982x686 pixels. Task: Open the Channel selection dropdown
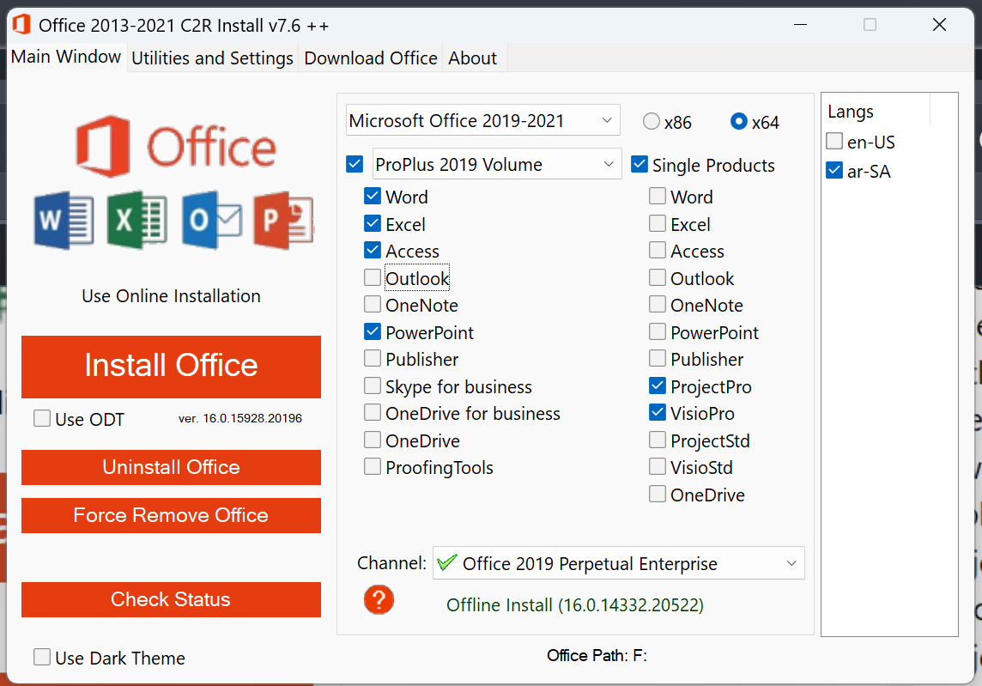[x=618, y=563]
